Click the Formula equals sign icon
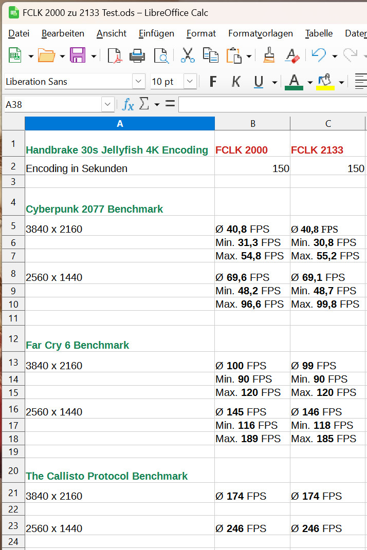This screenshot has height=550, width=367. pos(170,103)
